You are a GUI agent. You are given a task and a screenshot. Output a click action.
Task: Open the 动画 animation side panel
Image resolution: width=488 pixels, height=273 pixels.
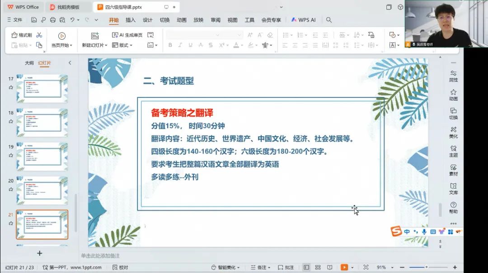tap(453, 95)
